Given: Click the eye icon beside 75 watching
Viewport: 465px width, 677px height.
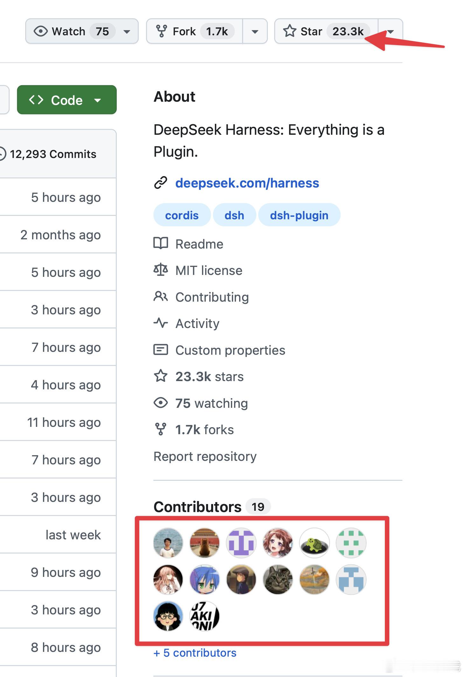Looking at the screenshot, I should point(161,403).
